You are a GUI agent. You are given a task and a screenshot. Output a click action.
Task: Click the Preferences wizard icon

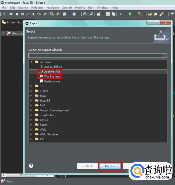[x=41, y=81]
